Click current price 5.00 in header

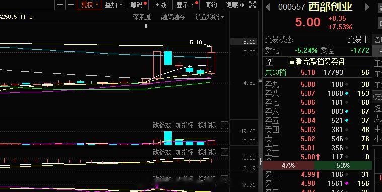[x=308, y=22]
